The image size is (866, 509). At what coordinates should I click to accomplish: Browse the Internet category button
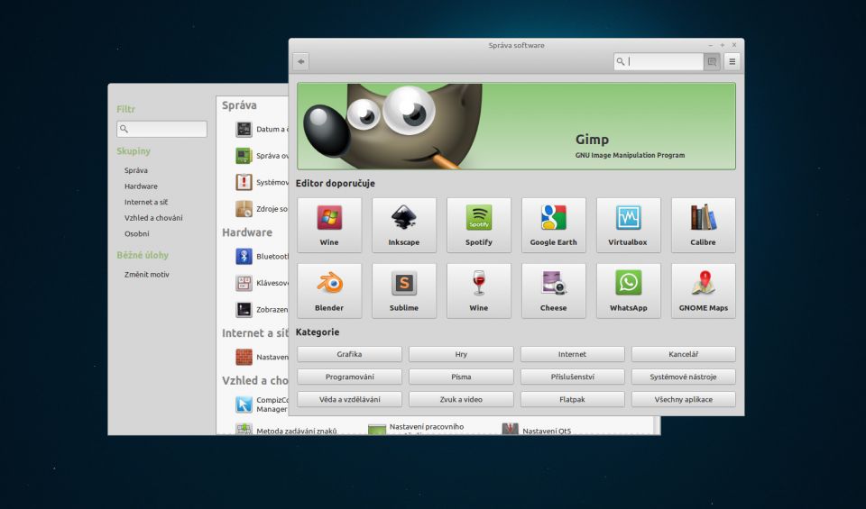[x=572, y=354]
